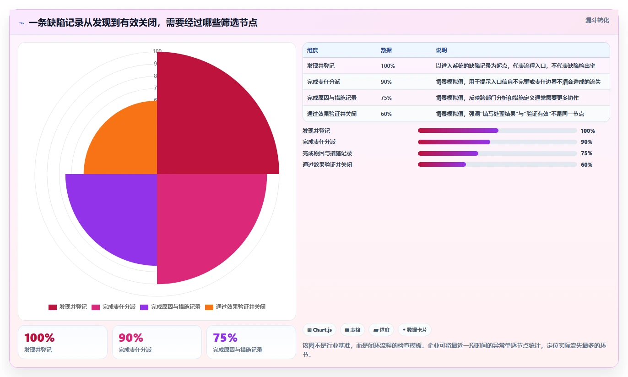Click the description about 跨部门分析和措施定义
Viewport: 628px width, 377px height.
coord(507,98)
